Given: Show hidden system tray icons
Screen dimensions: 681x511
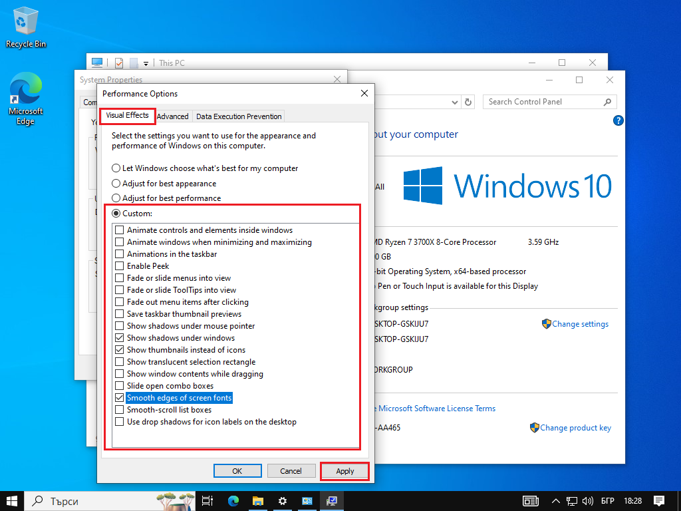Looking at the screenshot, I should (555, 501).
